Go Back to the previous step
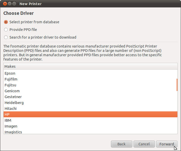The width and height of the screenshot is (181, 151). point(122,144)
